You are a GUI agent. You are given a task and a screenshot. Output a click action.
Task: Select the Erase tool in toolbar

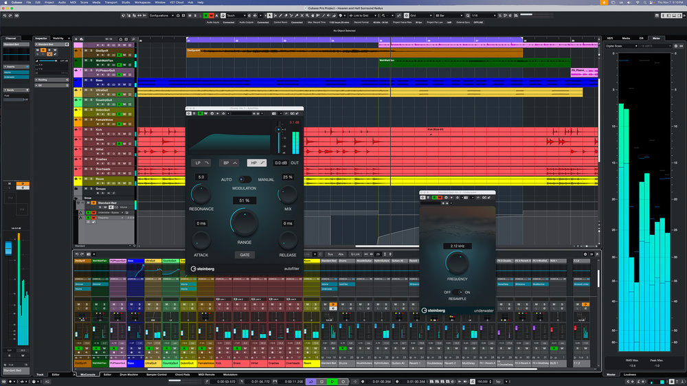(x=286, y=15)
